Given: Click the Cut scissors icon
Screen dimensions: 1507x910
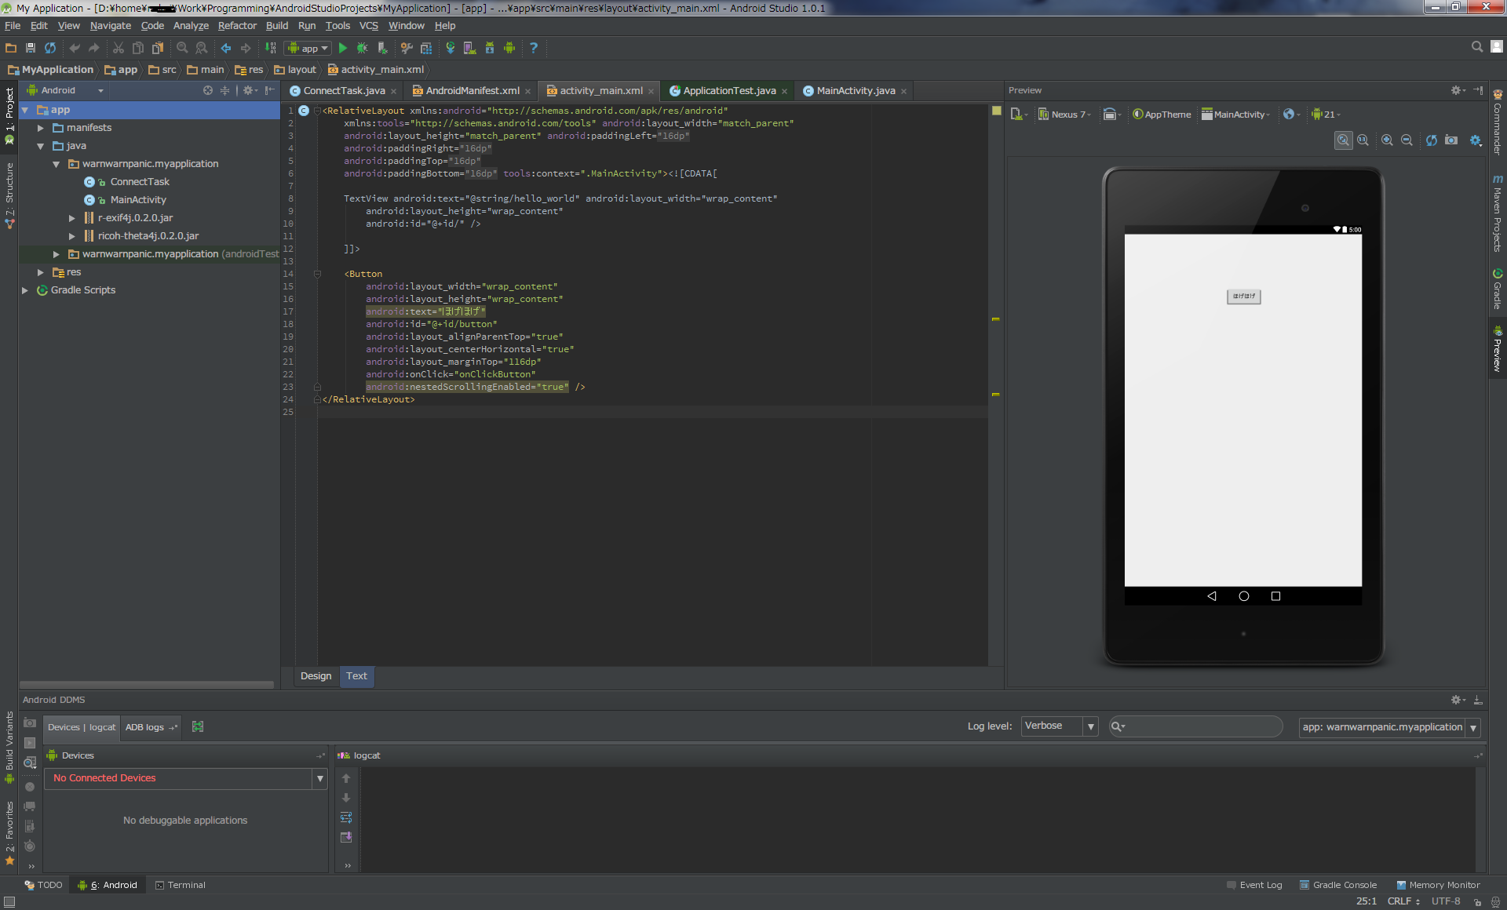Looking at the screenshot, I should pos(119,48).
